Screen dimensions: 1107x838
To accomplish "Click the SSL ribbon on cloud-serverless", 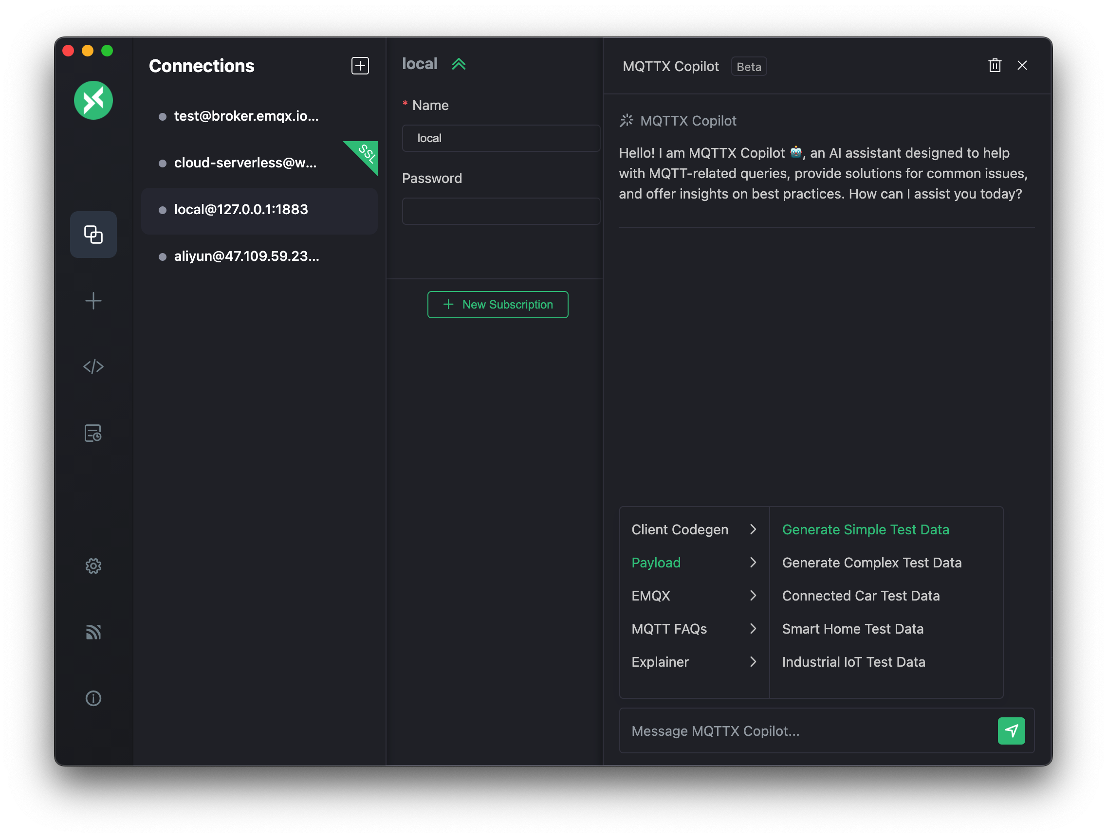I will 366,153.
